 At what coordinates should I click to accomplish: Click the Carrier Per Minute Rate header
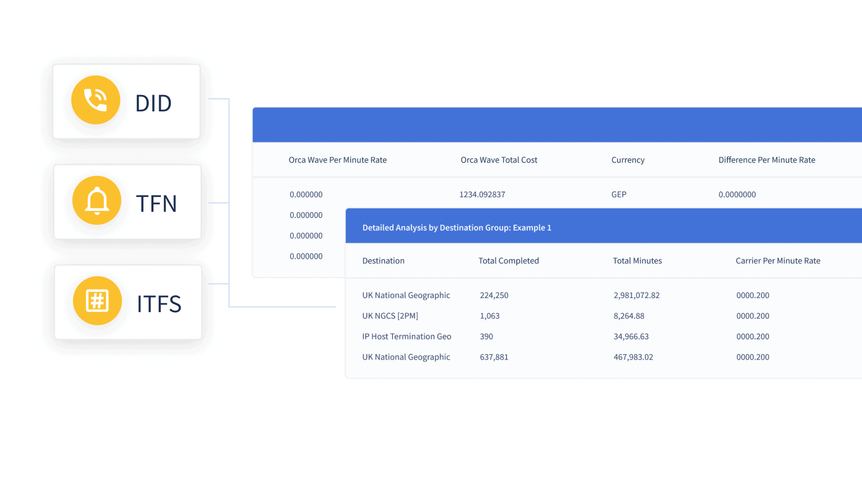pos(778,261)
